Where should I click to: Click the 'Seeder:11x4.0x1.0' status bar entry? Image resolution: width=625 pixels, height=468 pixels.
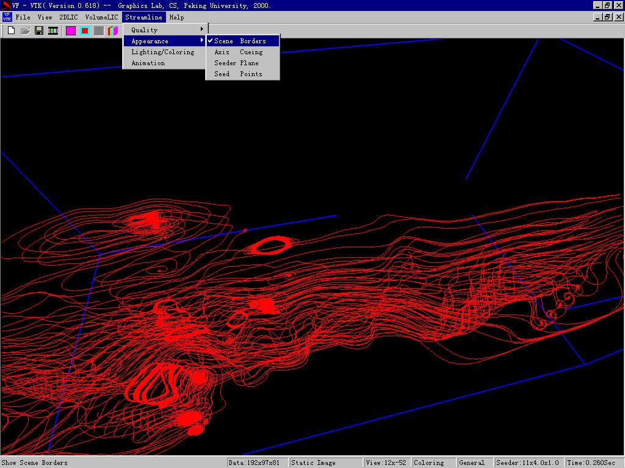[x=529, y=463]
